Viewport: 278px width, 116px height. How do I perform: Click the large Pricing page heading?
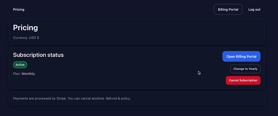pos(26,28)
